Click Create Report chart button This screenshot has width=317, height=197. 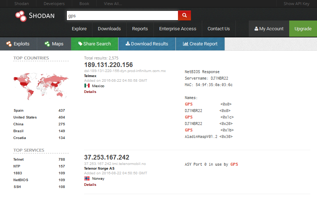(x=200, y=44)
